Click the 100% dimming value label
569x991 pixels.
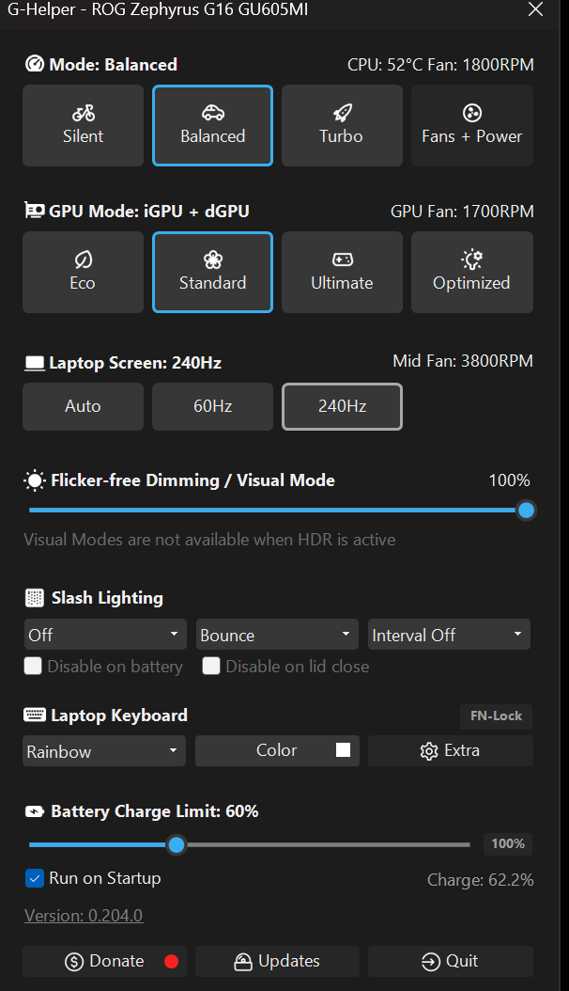pos(509,480)
